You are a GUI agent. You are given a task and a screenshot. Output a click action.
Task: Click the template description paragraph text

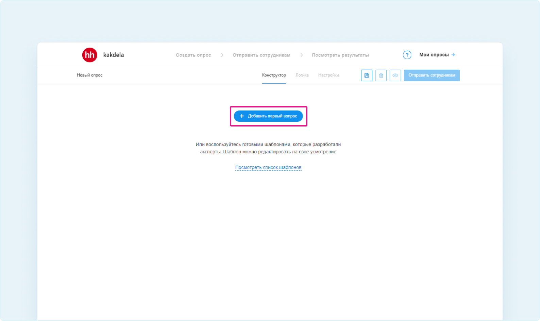point(268,148)
